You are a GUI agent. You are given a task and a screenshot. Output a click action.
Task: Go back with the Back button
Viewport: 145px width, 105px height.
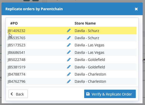click(18, 94)
